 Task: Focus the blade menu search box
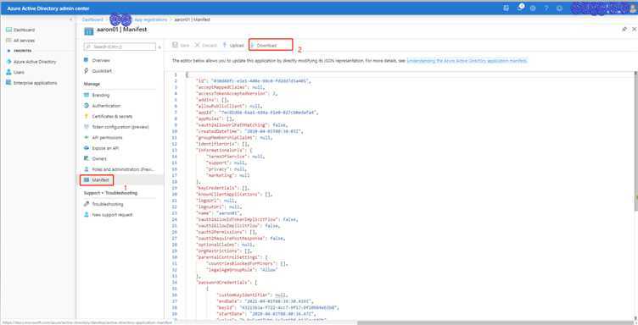click(x=120, y=47)
